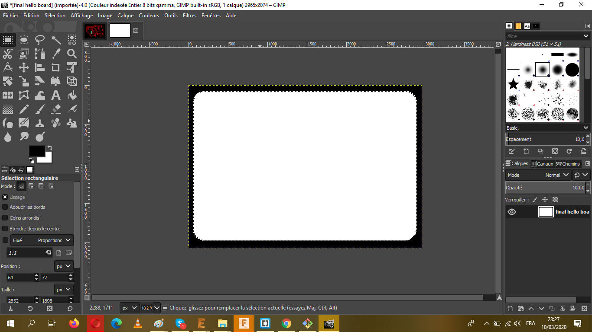Select the Text tool
This screenshot has width=592, height=332.
pyautogui.click(x=56, y=95)
